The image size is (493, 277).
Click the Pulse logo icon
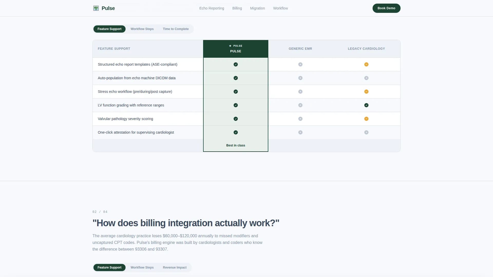96,8
